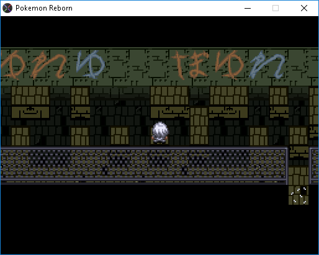Viewport: 319px width, 255px height.
Task: Interact with the sparkling floor tile
Action: coord(299,195)
